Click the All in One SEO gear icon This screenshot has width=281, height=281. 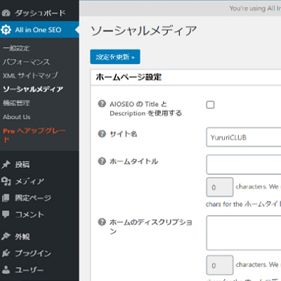(x=6, y=30)
